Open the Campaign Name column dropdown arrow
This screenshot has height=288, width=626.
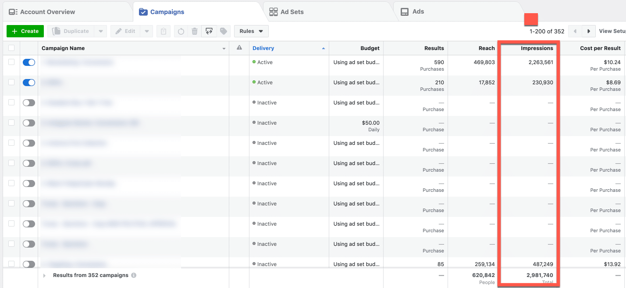coord(224,48)
